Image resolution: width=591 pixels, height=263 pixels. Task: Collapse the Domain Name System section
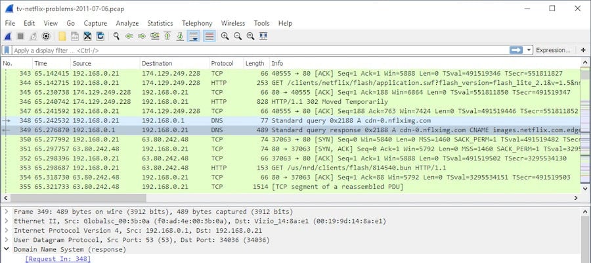point(7,249)
